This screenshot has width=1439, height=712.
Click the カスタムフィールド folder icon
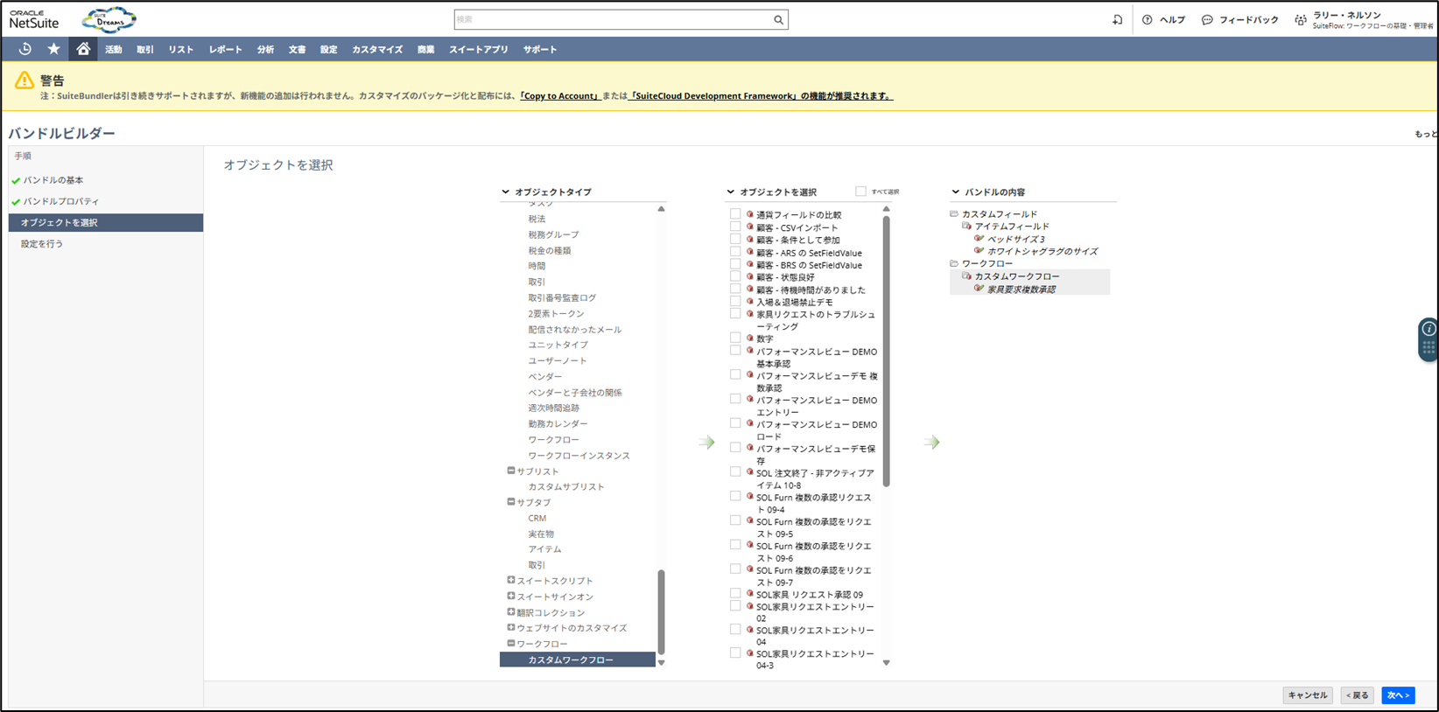(x=954, y=213)
